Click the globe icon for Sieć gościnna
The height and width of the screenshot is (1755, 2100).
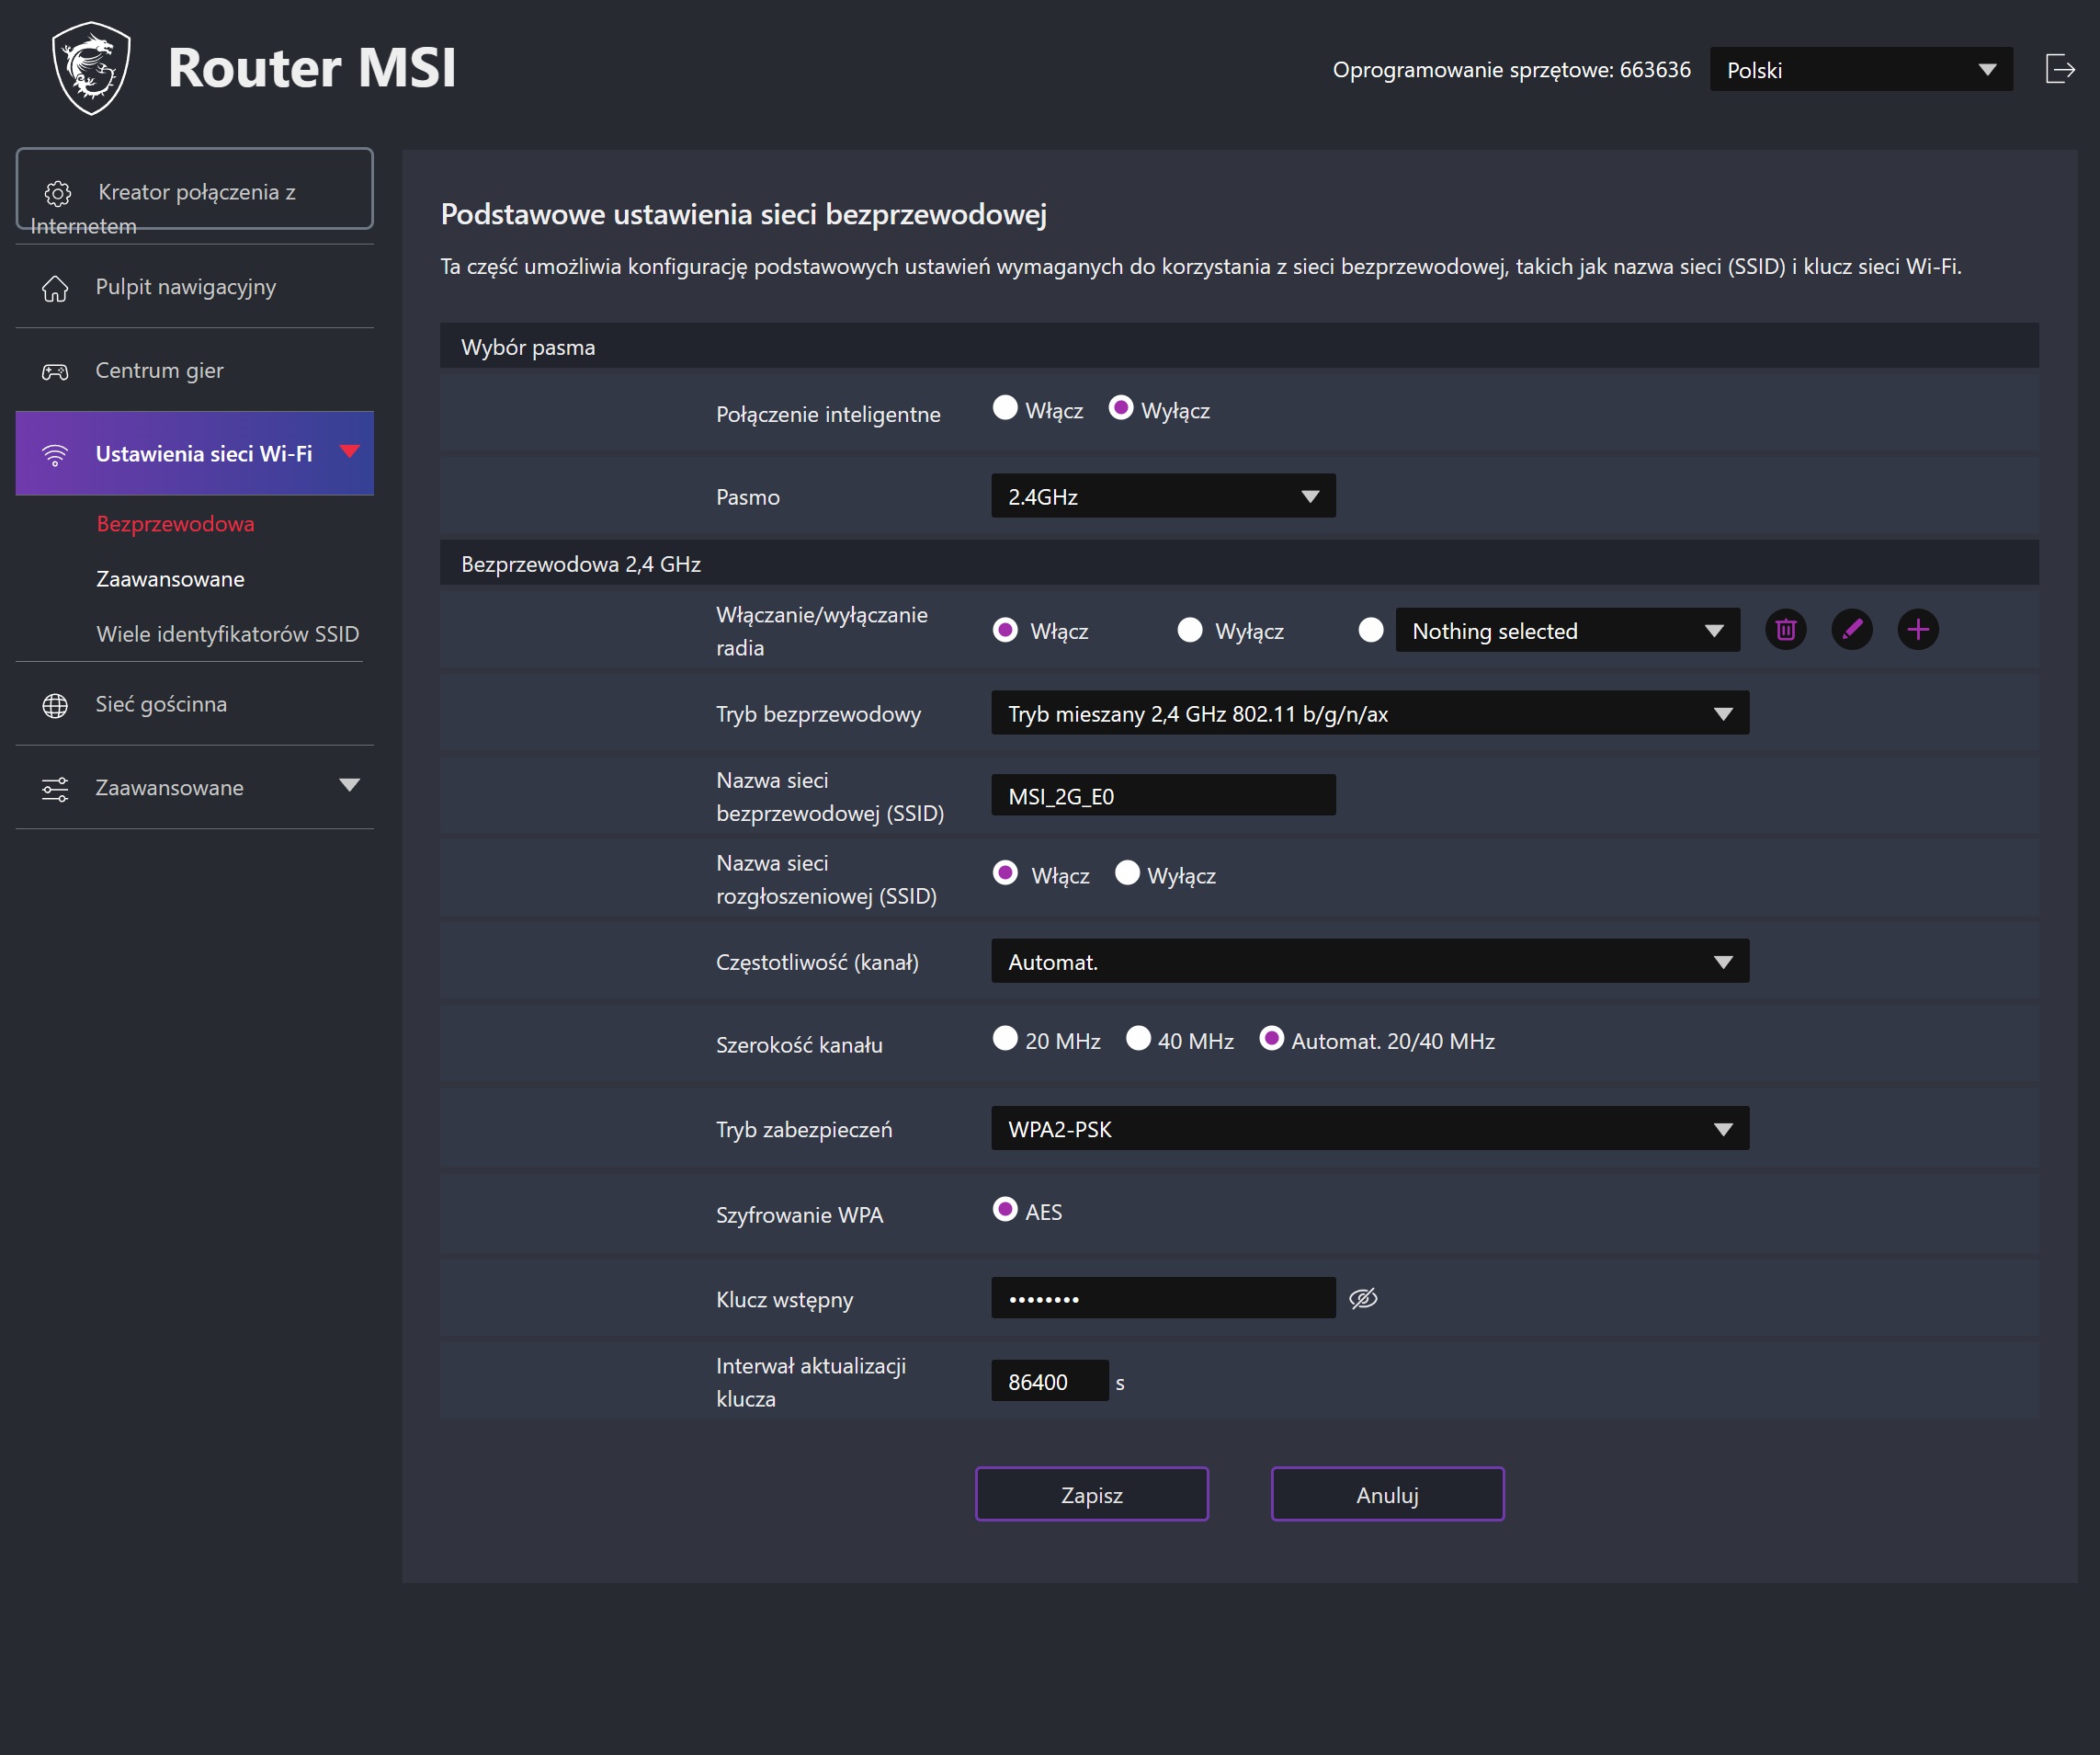pos(55,705)
